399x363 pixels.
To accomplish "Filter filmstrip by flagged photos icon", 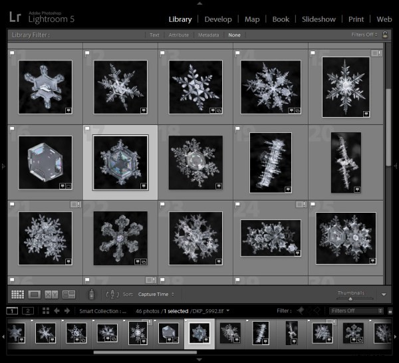I will (301, 310).
